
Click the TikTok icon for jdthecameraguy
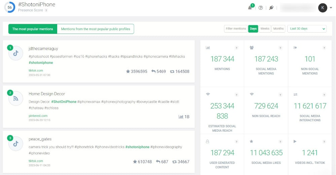click(x=16, y=53)
